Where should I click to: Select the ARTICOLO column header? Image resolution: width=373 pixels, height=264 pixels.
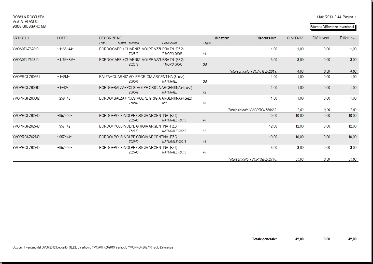pos(21,38)
